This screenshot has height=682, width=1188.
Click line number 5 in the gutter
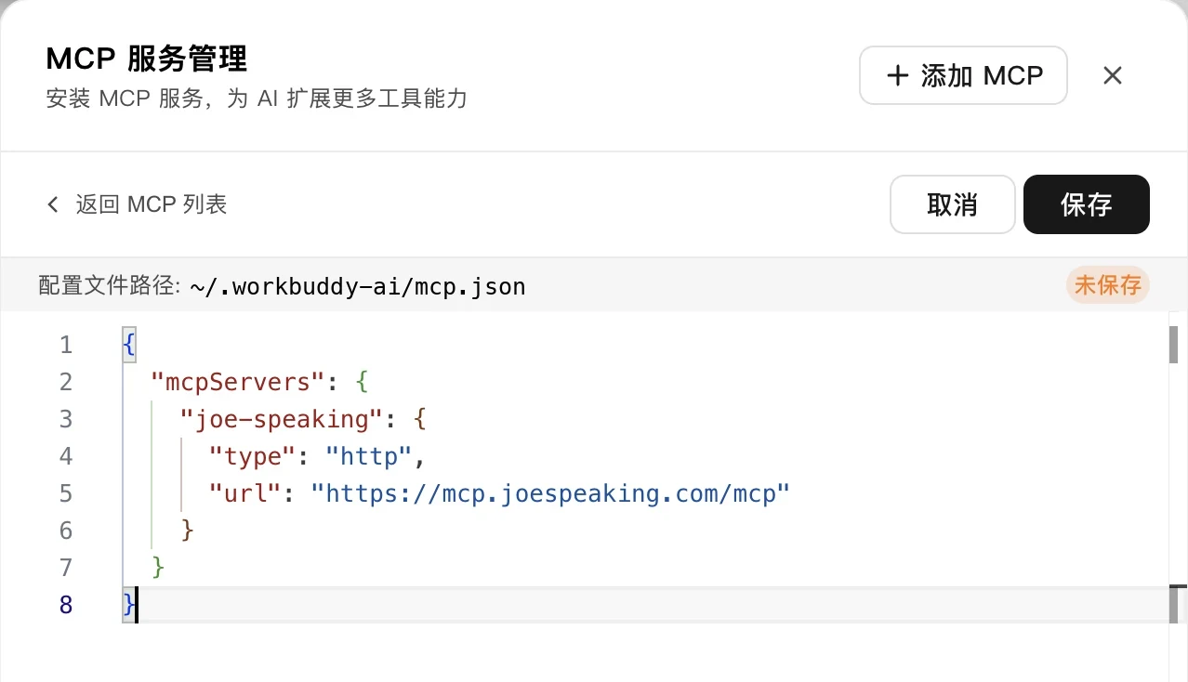coord(66,493)
